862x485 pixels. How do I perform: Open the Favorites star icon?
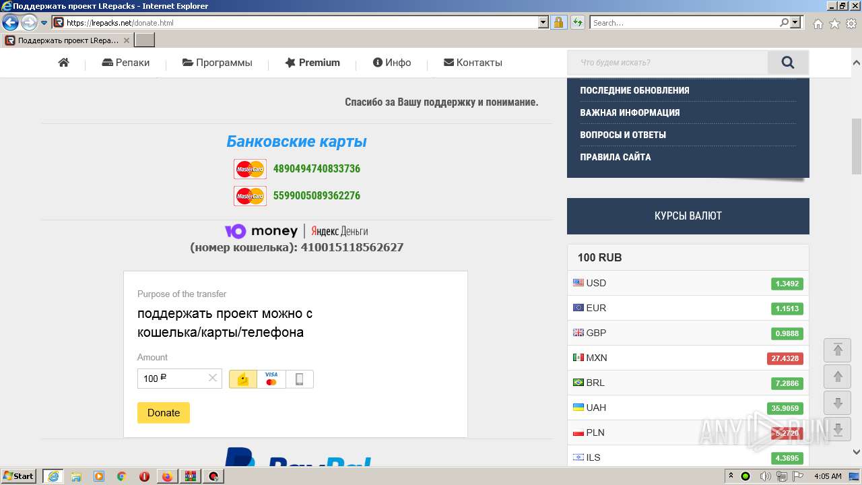point(834,24)
